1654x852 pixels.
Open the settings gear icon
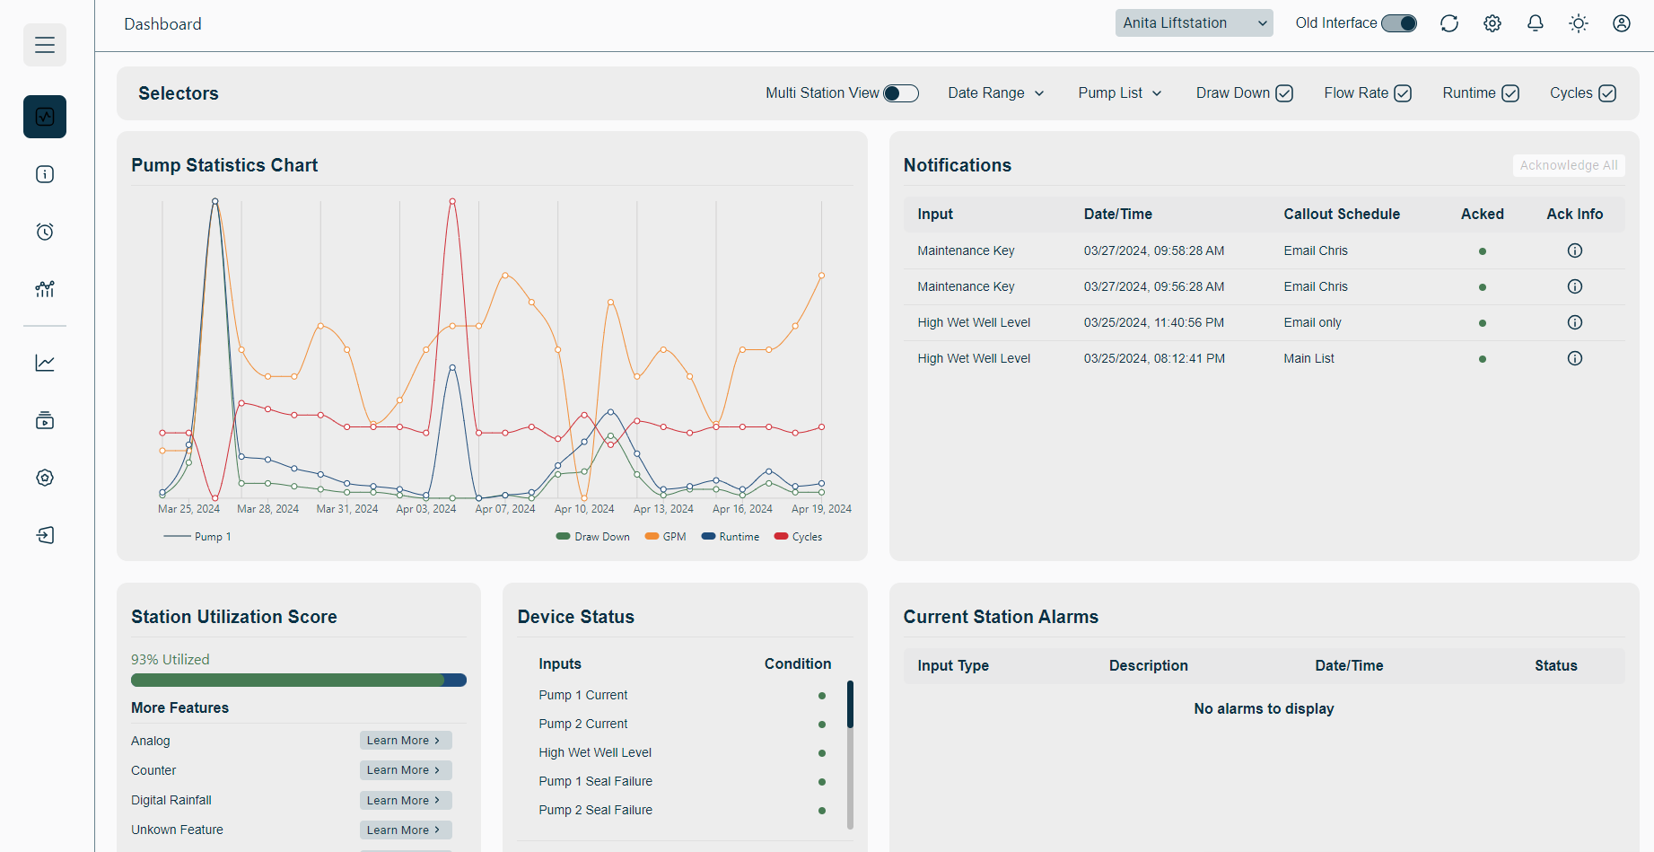click(x=1492, y=23)
